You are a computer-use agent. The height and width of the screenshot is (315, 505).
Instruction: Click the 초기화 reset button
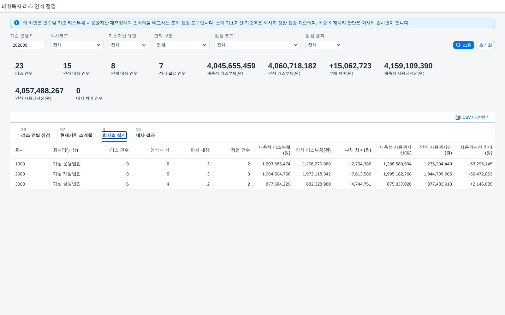coord(485,45)
